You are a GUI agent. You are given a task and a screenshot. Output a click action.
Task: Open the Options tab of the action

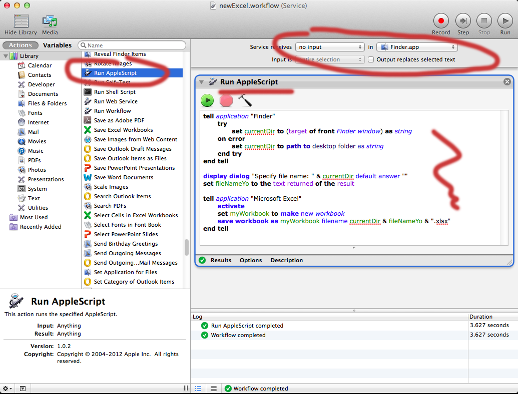[x=251, y=260]
